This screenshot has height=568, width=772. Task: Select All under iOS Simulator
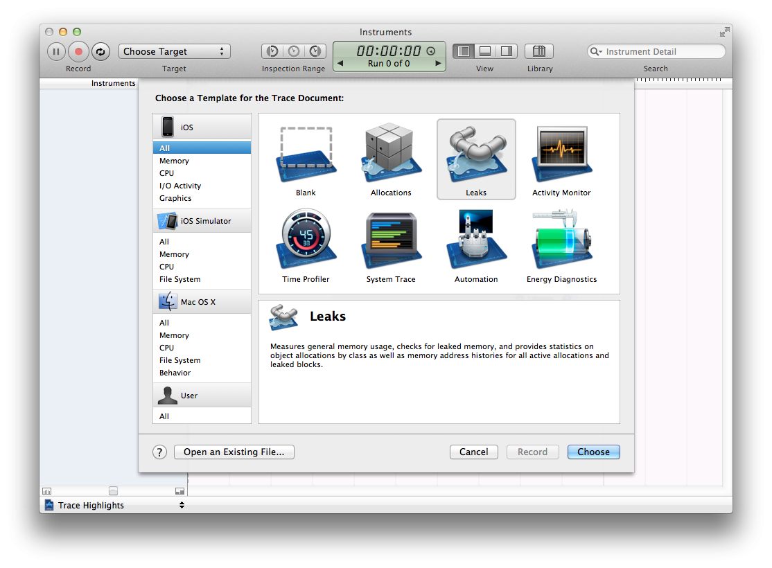[202, 242]
